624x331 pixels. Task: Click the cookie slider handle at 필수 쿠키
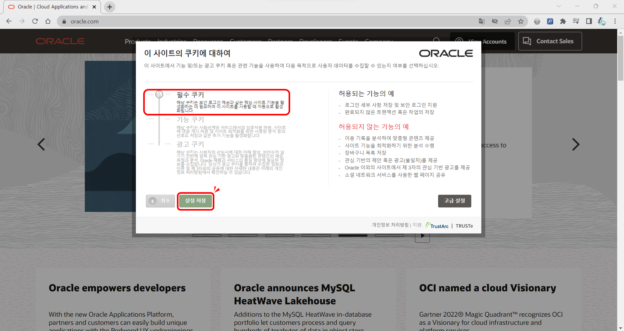(159, 94)
